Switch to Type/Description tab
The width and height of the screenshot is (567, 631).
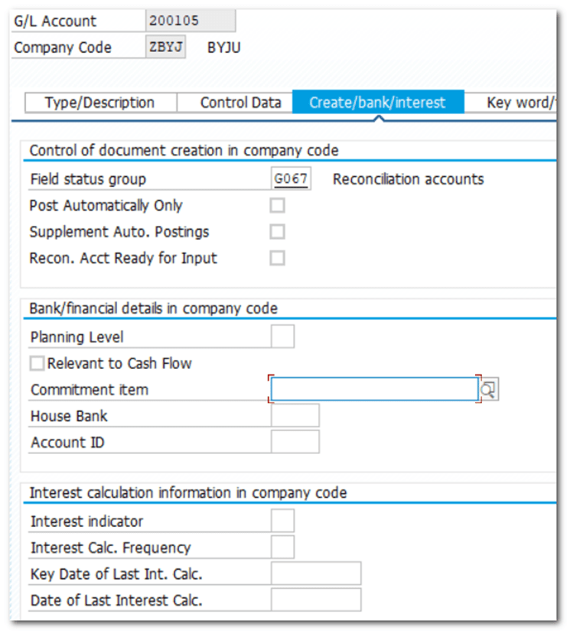tap(99, 103)
